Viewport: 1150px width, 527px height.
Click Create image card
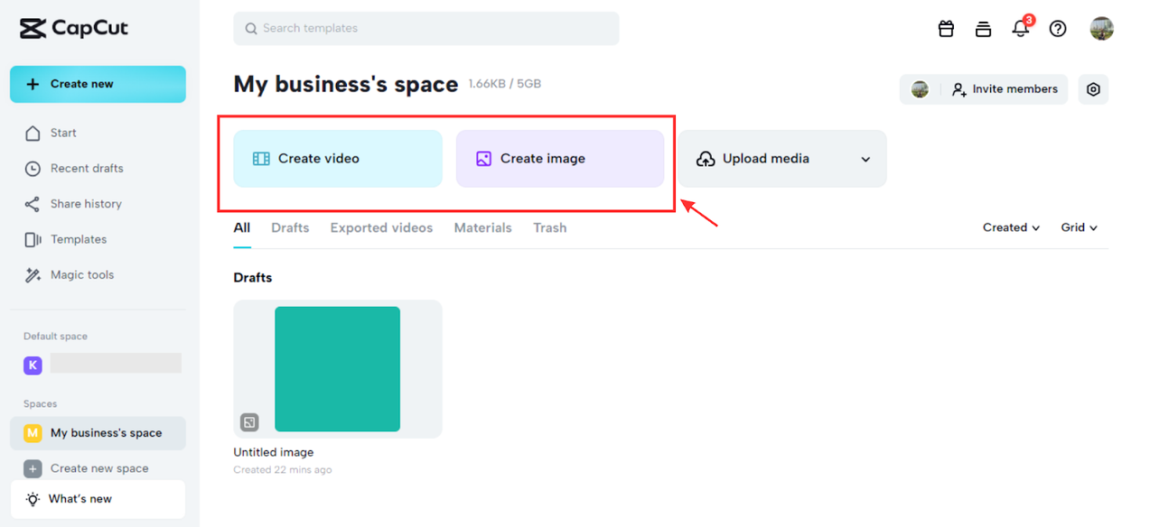(560, 159)
